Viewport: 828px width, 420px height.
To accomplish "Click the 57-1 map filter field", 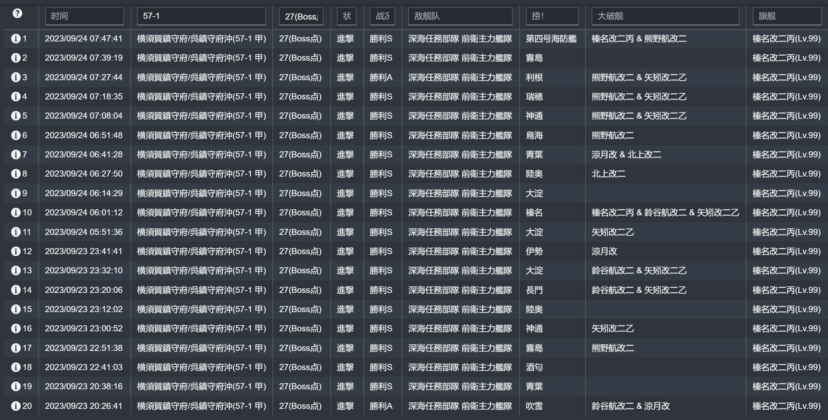I will [201, 16].
